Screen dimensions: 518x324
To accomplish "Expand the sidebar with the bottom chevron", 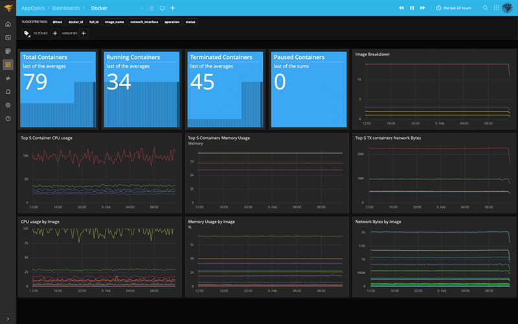I will point(8,319).
